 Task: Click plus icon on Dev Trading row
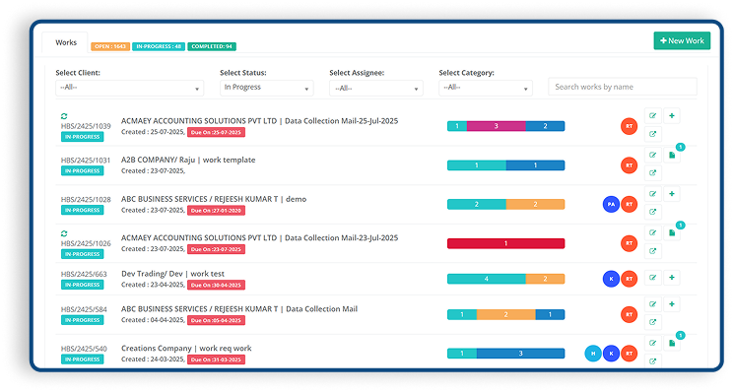pos(672,278)
